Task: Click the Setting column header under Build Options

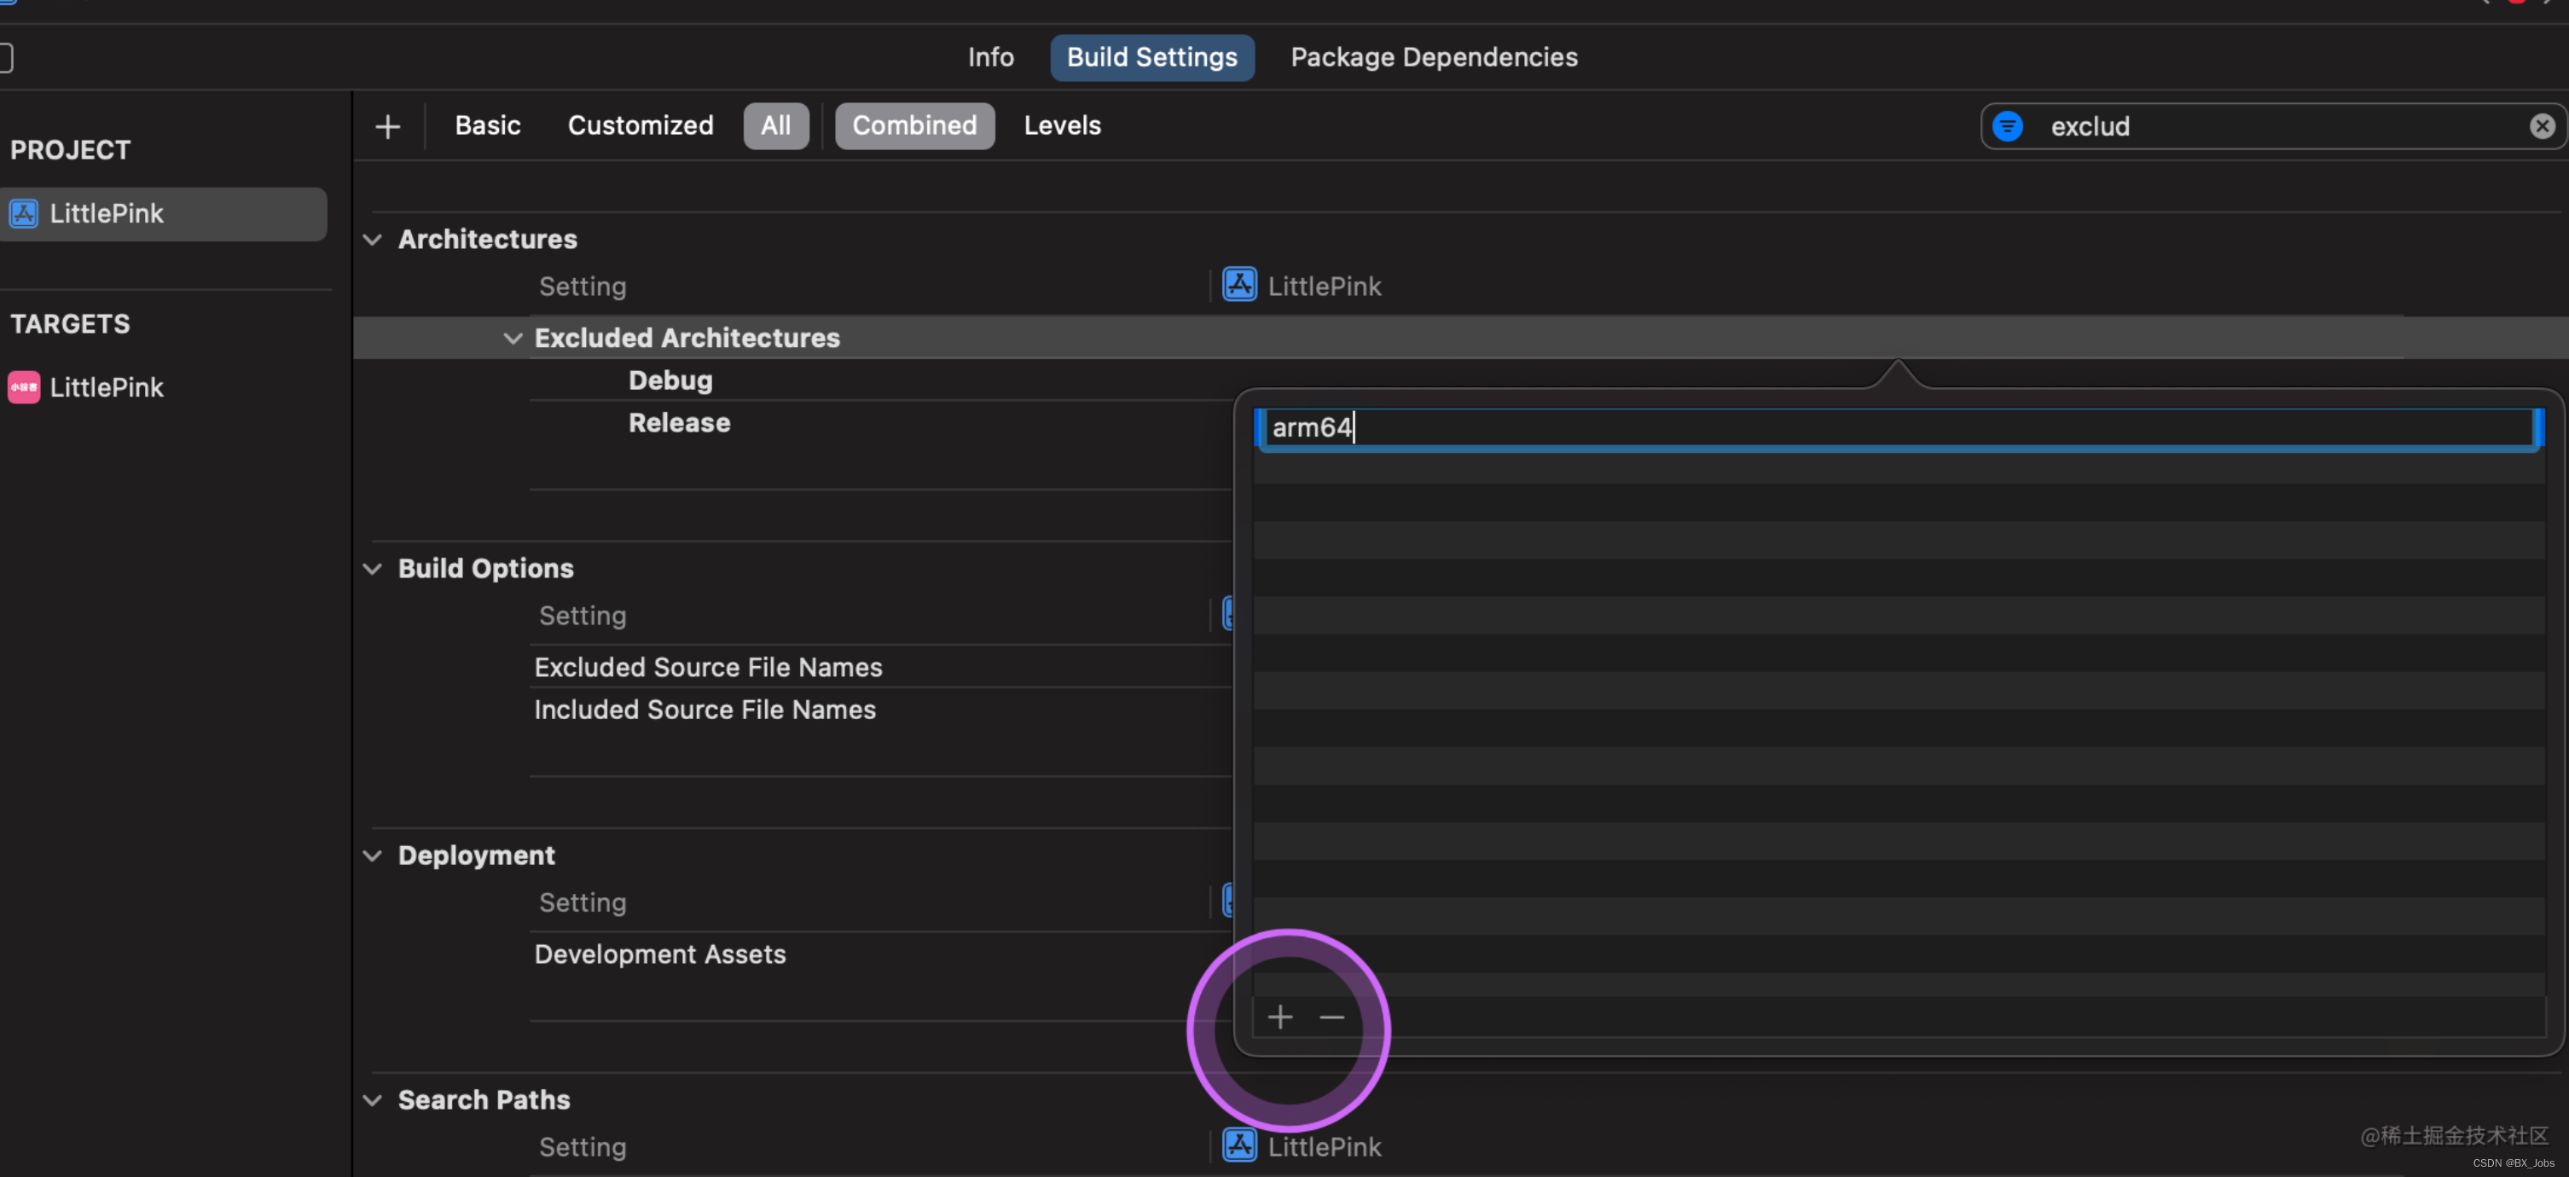Action: 583,616
